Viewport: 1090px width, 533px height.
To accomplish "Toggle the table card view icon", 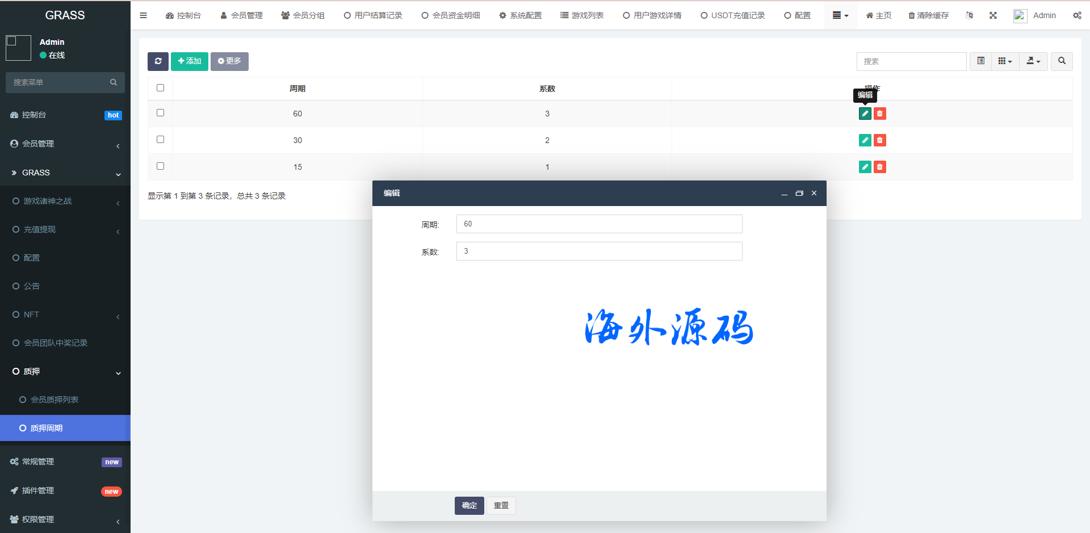I will coord(980,61).
